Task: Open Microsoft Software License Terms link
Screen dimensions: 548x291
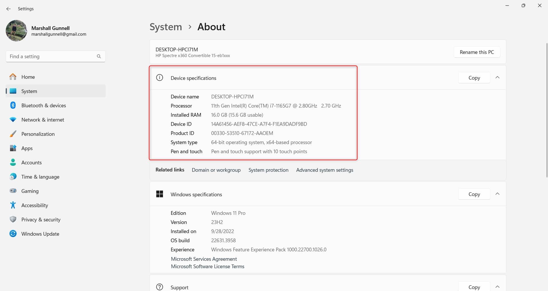Action: click(207, 266)
